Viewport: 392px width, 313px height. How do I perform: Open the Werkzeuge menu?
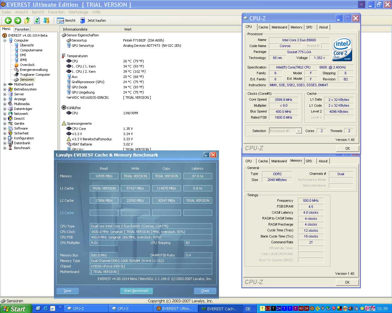78,12
